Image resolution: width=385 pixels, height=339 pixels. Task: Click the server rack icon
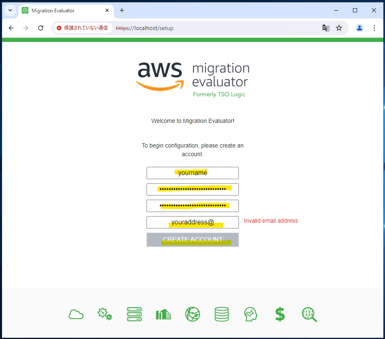coord(134,314)
